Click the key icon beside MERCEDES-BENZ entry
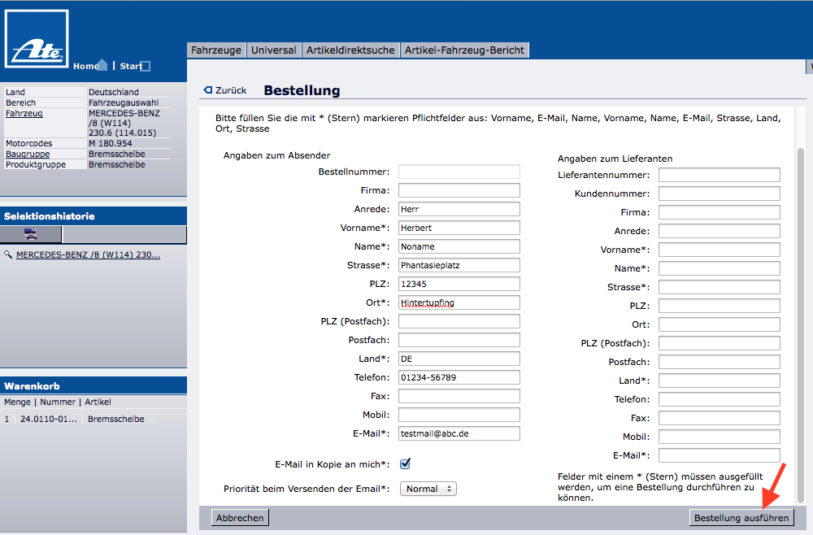813x535 pixels. (x=8, y=254)
